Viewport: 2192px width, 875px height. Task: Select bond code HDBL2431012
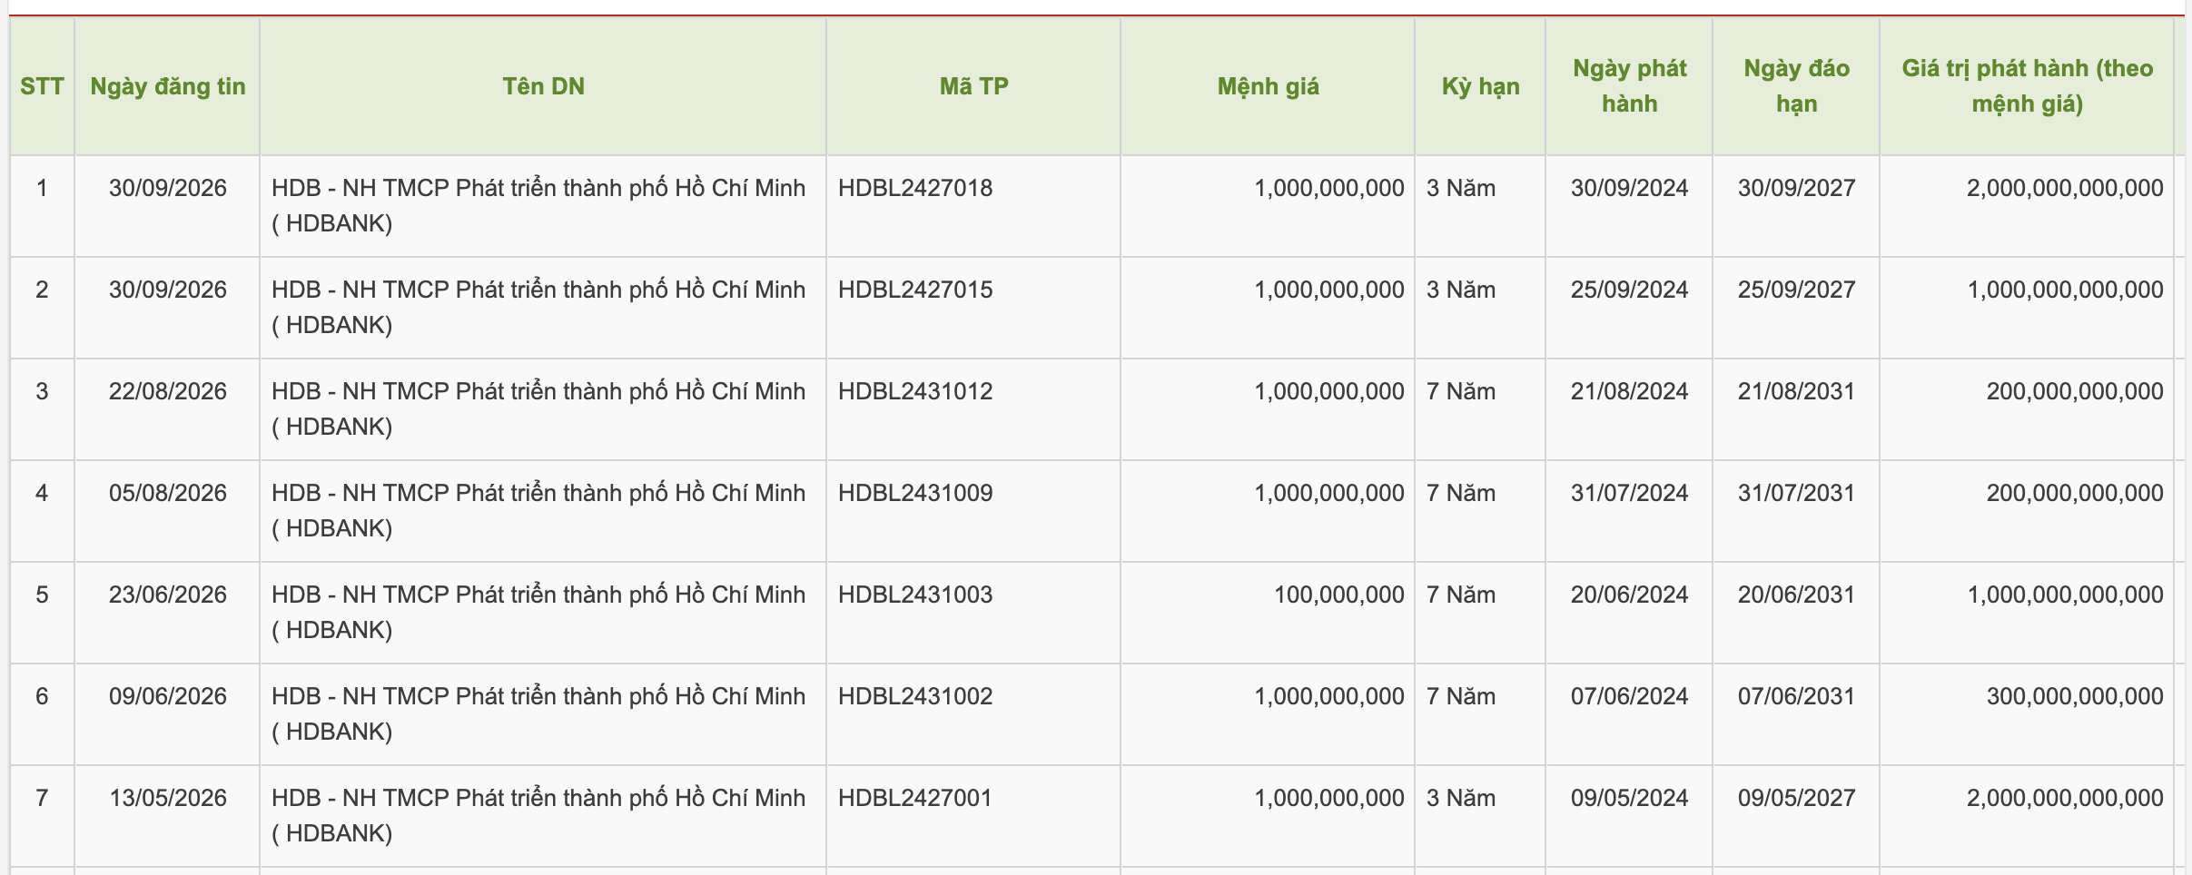(915, 391)
